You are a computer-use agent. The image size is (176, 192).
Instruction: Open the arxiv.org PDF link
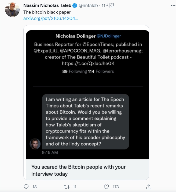coord(51,19)
